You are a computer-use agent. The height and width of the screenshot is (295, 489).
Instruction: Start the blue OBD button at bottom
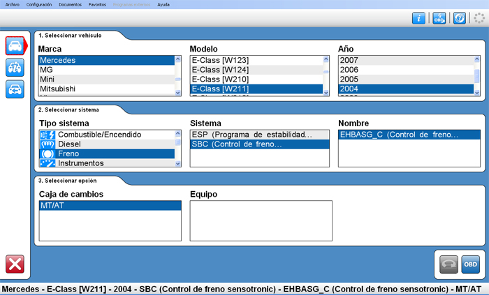[470, 264]
